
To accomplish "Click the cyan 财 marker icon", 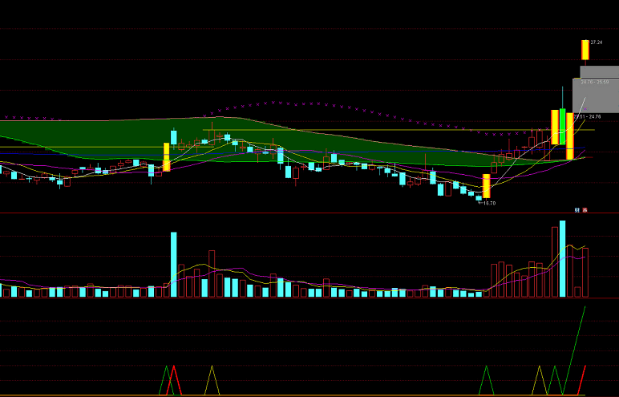I will [x=577, y=210].
